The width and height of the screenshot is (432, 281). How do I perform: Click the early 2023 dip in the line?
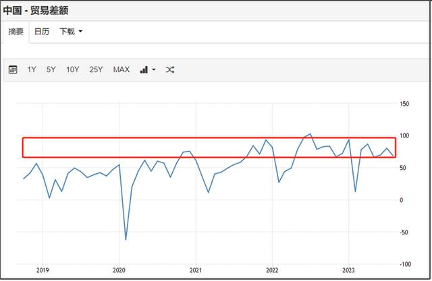[x=356, y=191]
